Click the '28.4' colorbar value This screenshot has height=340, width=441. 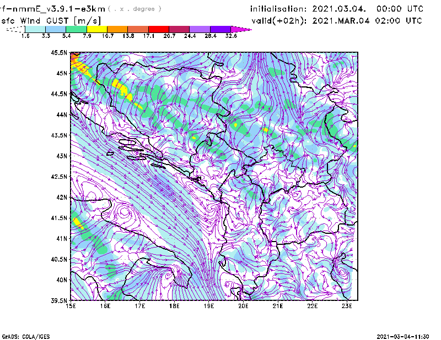coord(211,36)
